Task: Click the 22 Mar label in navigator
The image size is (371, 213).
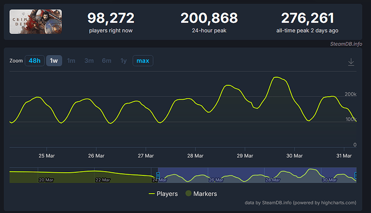Action: pos(103,180)
